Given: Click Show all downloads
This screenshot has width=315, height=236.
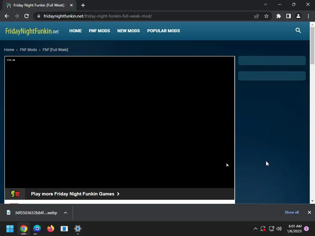Looking at the screenshot, I should [x=292, y=212].
